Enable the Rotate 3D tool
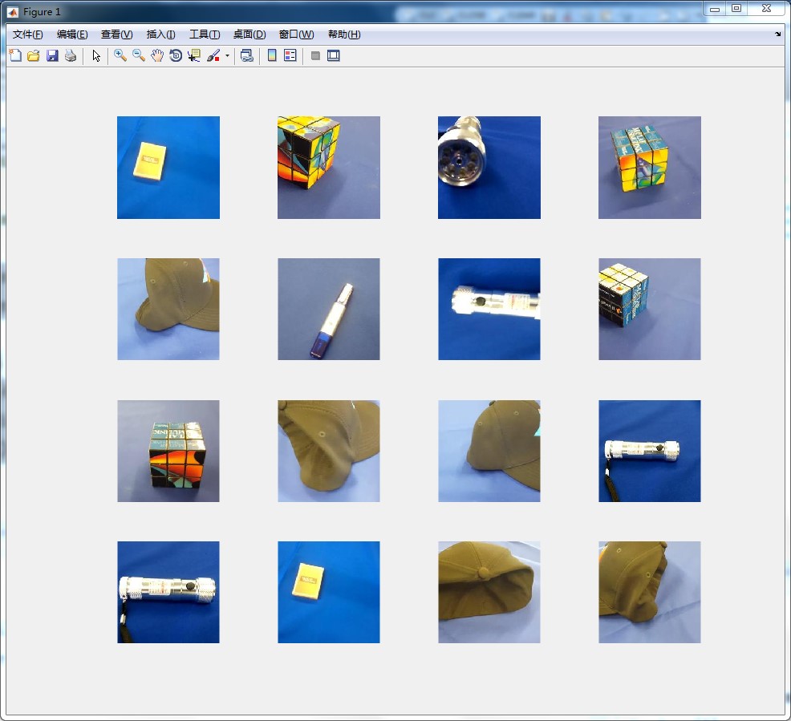The image size is (791, 721). coord(176,55)
